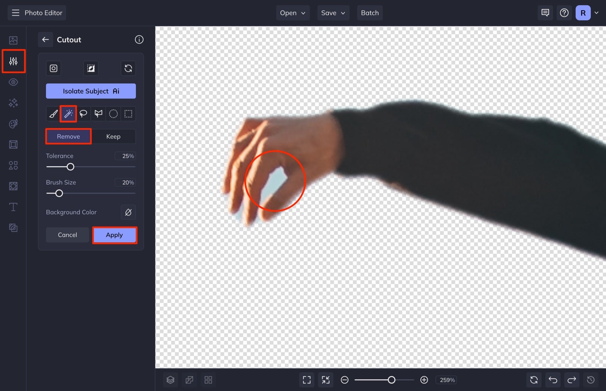Image resolution: width=606 pixels, height=391 pixels.
Task: Open the Text tool from the left sidebar
Action: point(13,207)
